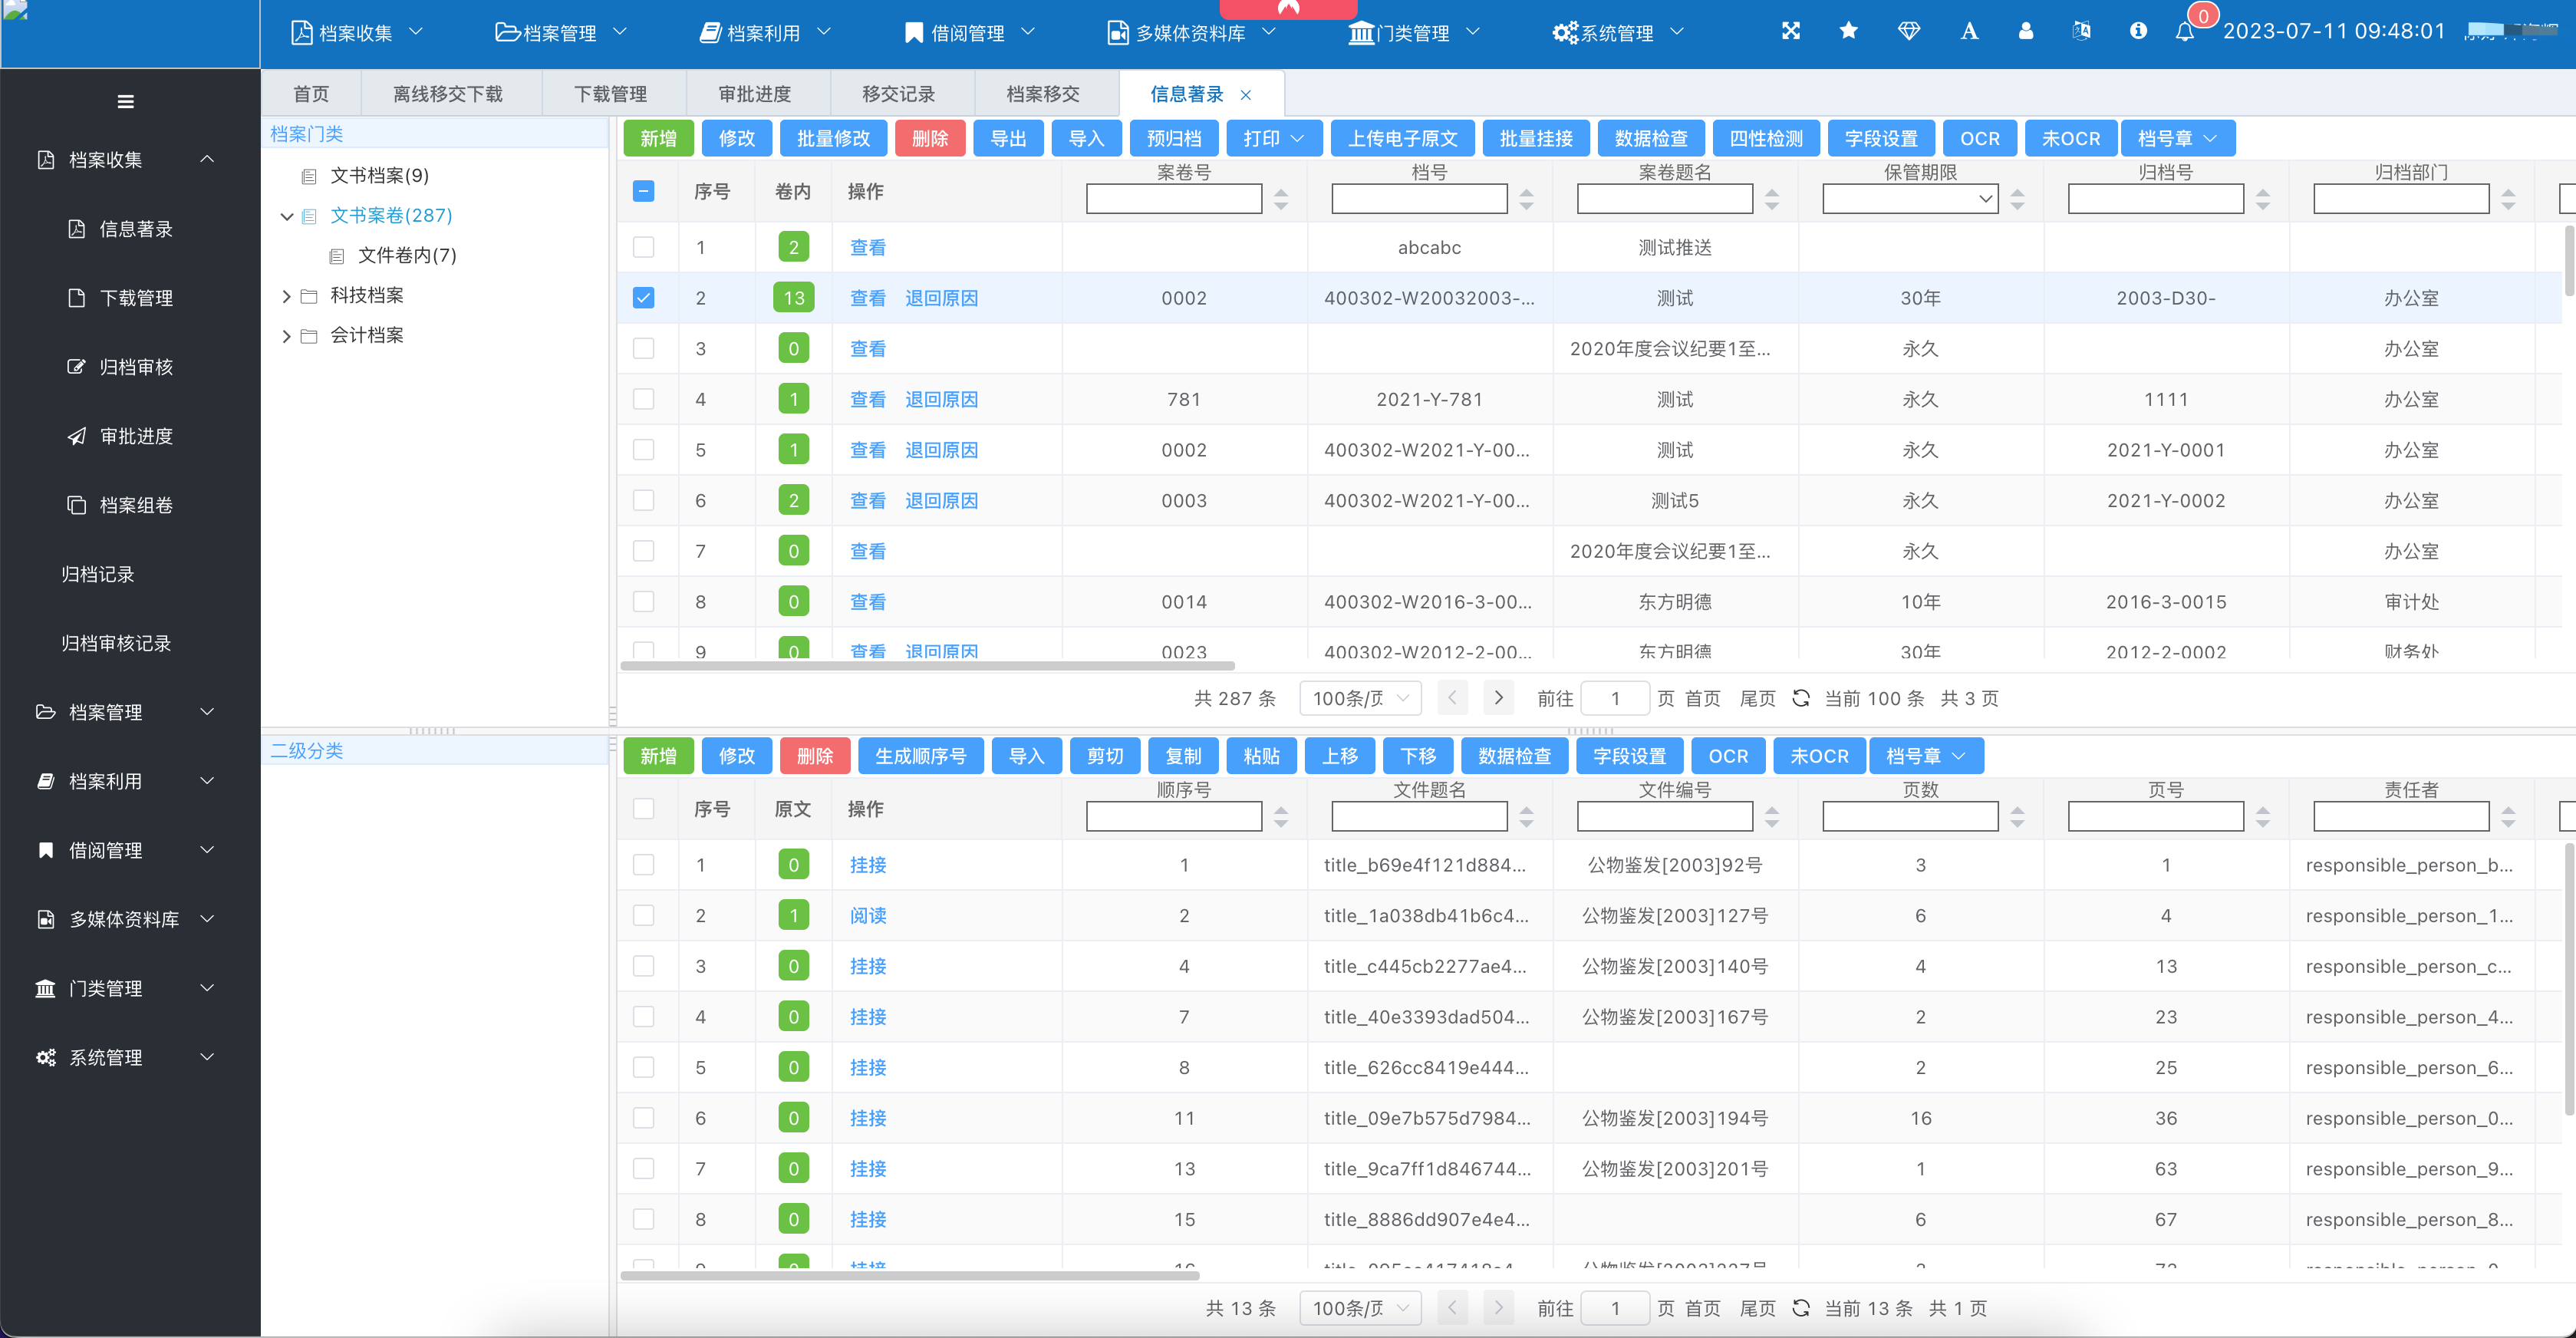Click 四性检测 button
The width and height of the screenshot is (2576, 1338).
click(x=1766, y=139)
